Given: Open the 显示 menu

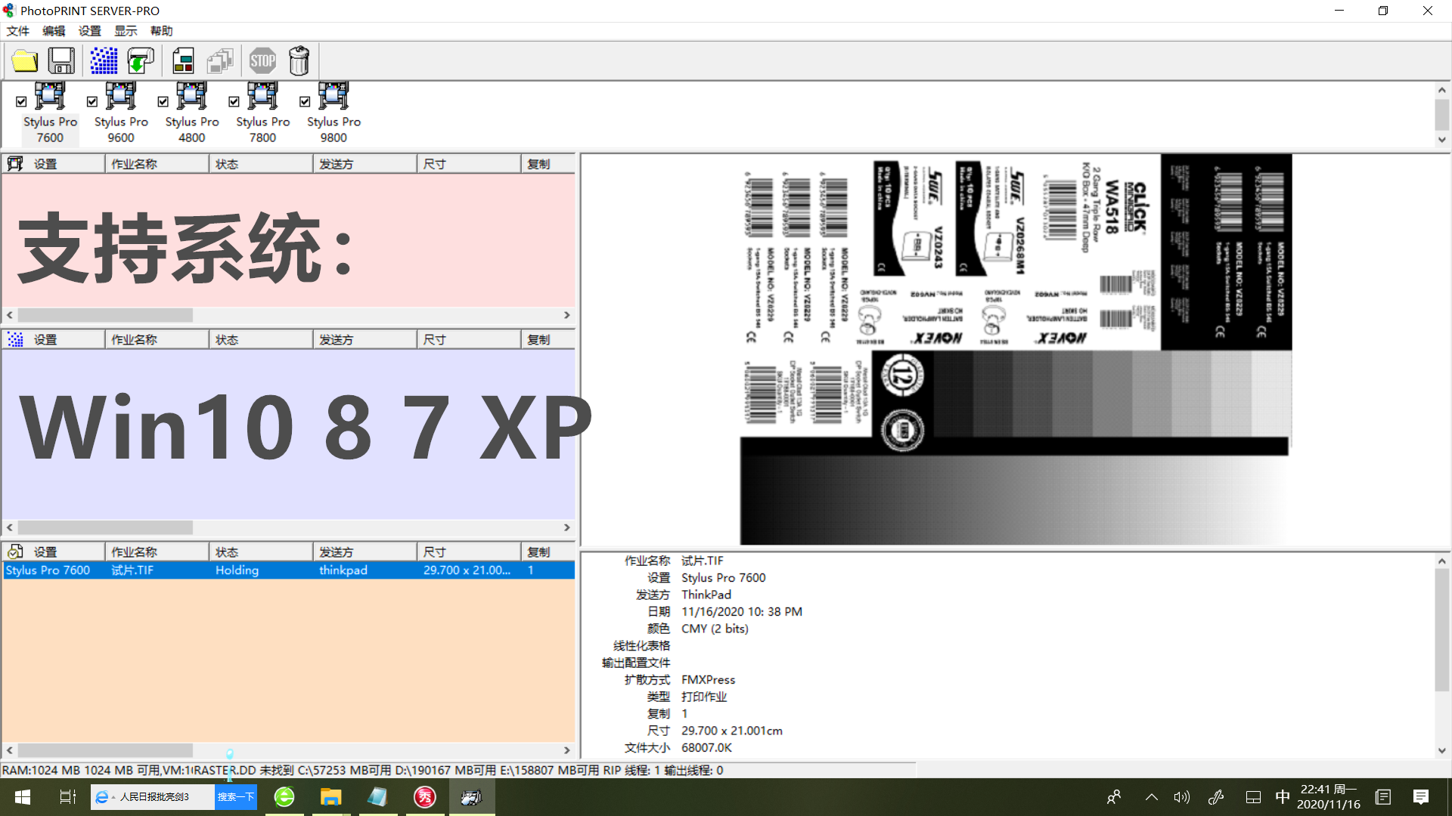Looking at the screenshot, I should (x=126, y=31).
